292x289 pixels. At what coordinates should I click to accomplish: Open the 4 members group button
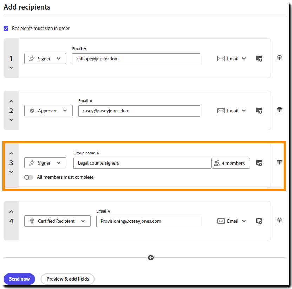point(231,163)
